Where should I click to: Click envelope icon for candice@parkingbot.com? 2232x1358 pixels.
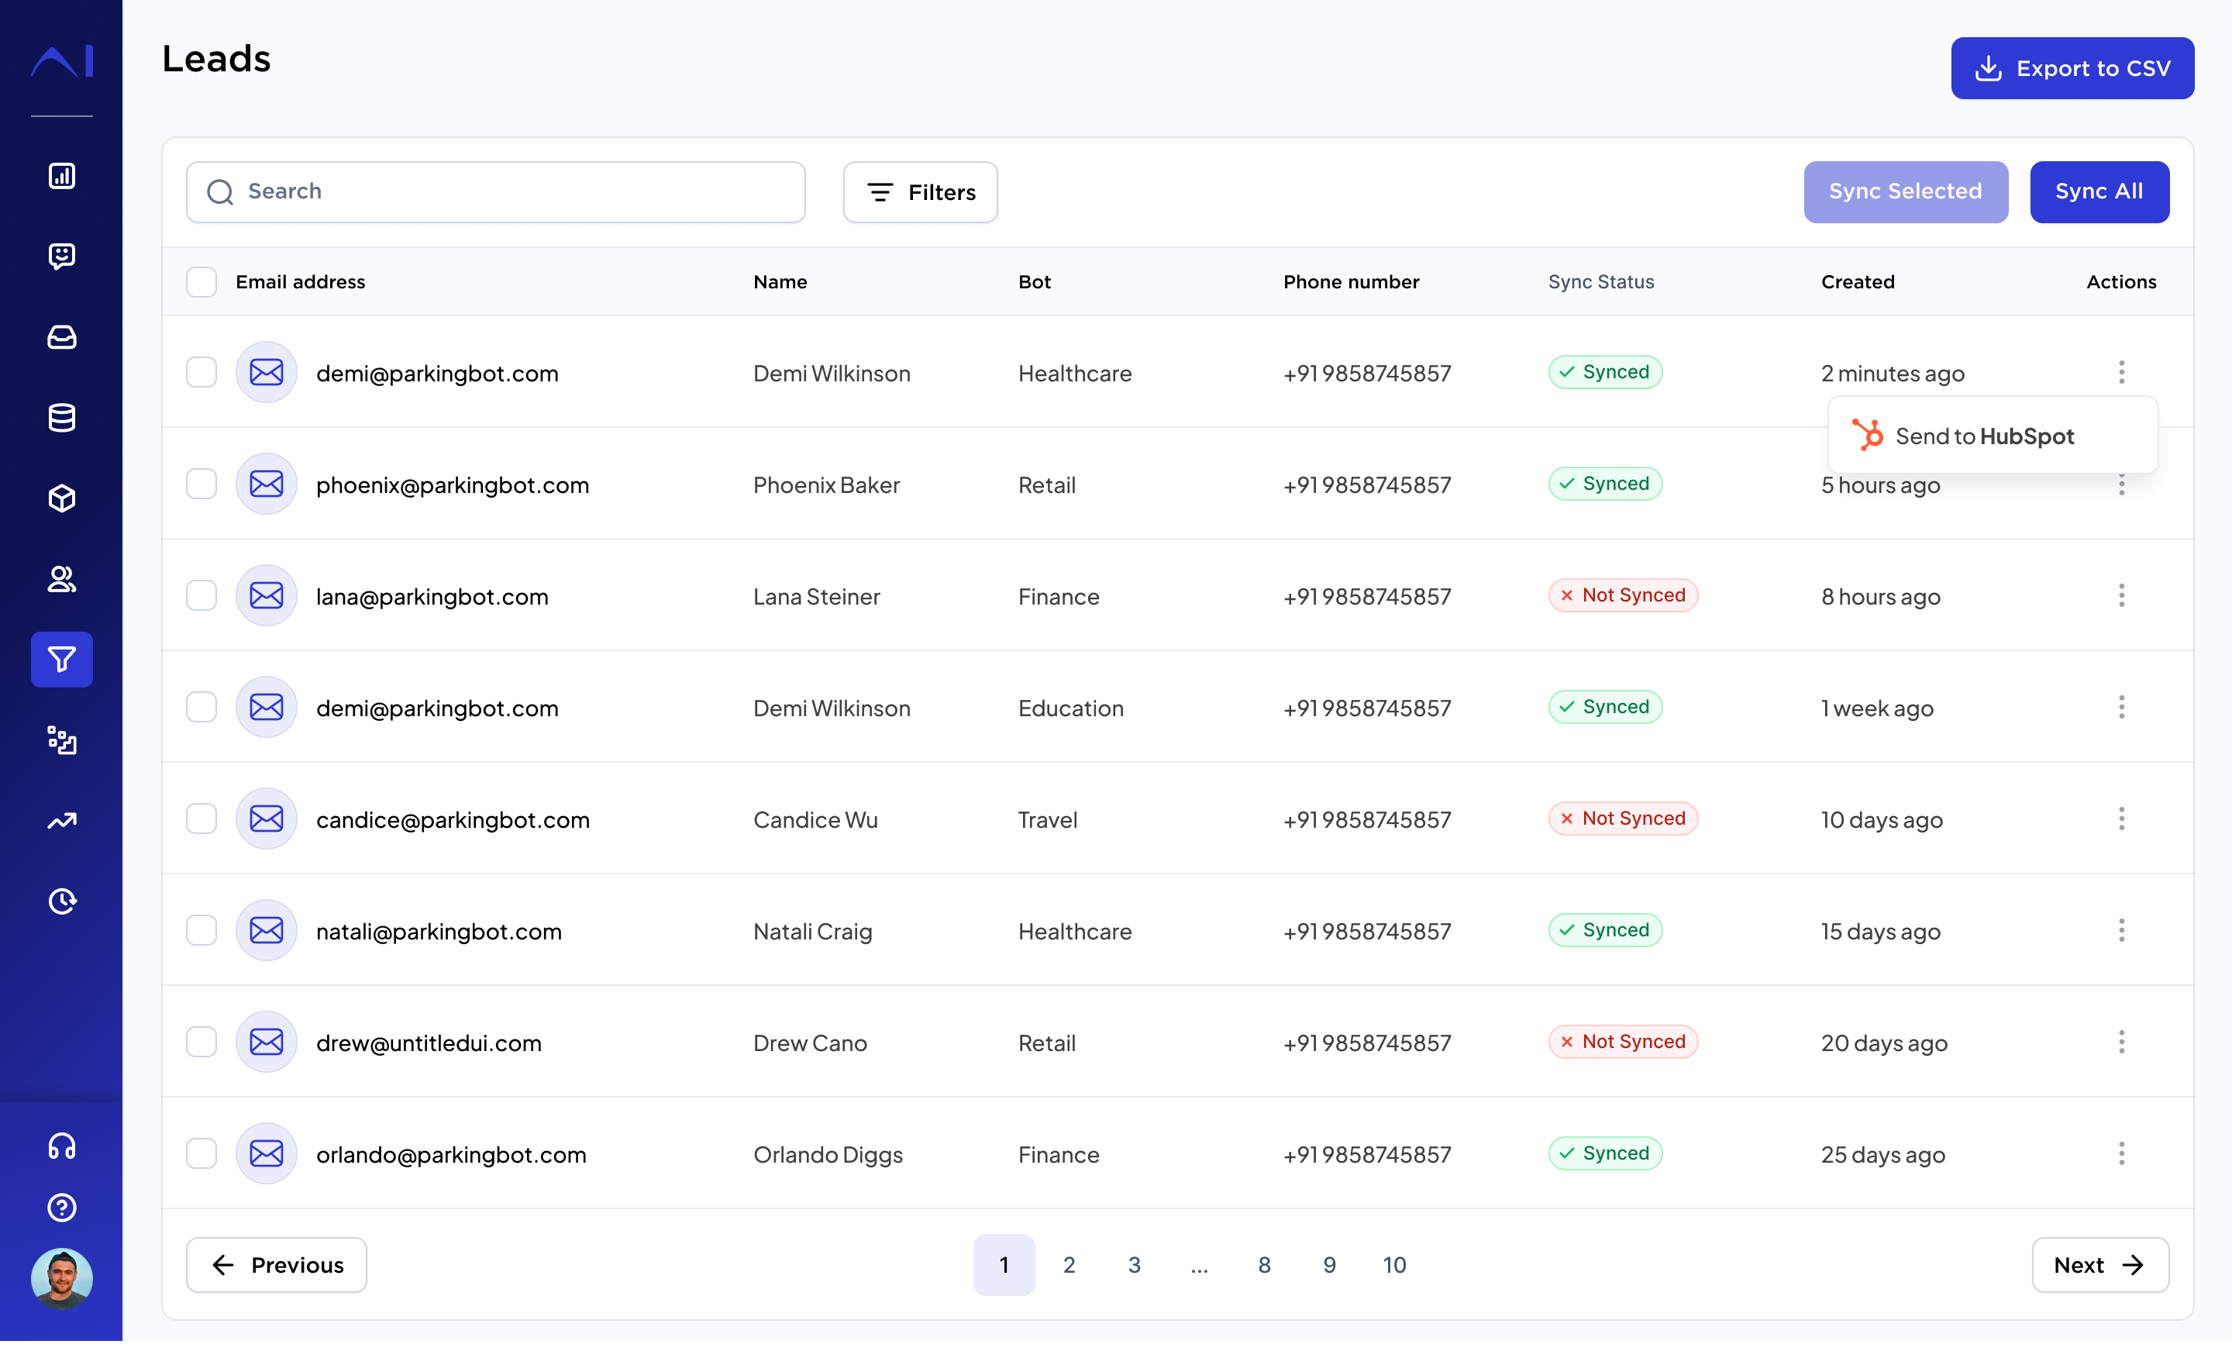(267, 819)
